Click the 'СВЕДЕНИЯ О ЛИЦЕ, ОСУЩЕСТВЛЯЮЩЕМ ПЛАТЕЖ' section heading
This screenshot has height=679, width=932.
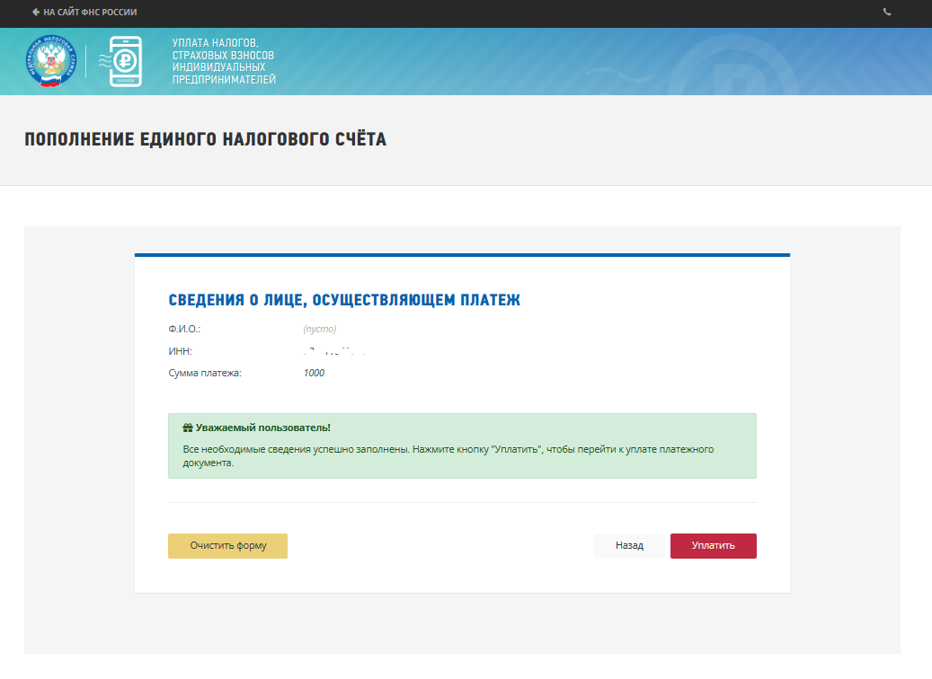344,300
